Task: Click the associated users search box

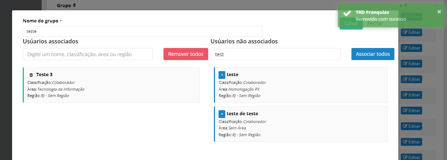Action: point(87,54)
